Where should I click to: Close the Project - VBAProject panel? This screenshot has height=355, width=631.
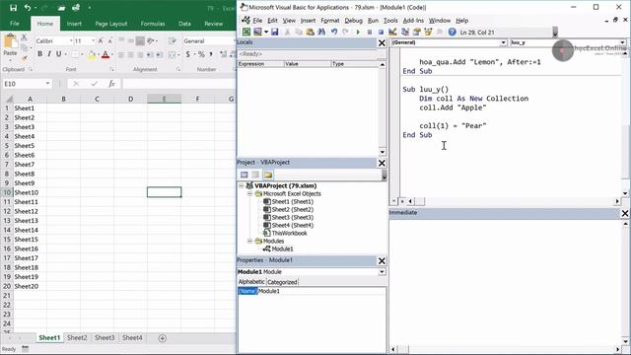(x=382, y=163)
